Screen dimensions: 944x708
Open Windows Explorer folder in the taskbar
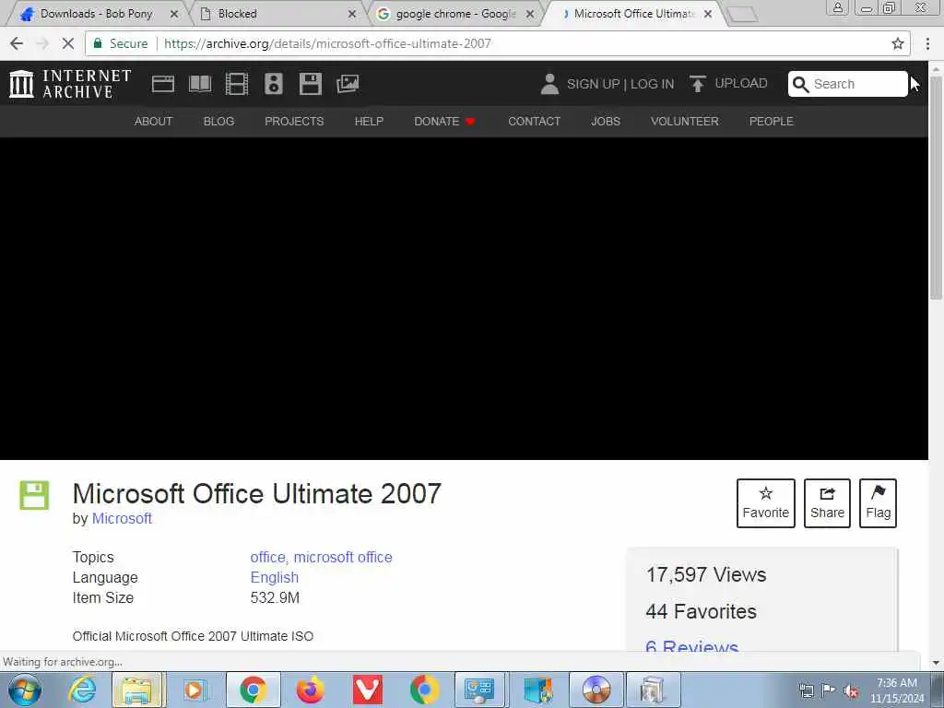tap(138, 690)
